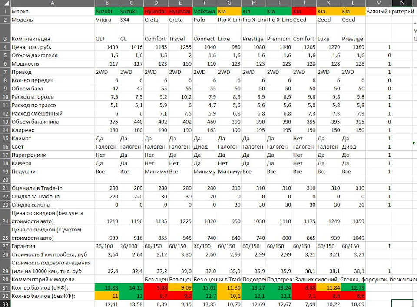The height and width of the screenshot is (307, 417).
Task: Select price cell 1389
Action: (x=353, y=47)
